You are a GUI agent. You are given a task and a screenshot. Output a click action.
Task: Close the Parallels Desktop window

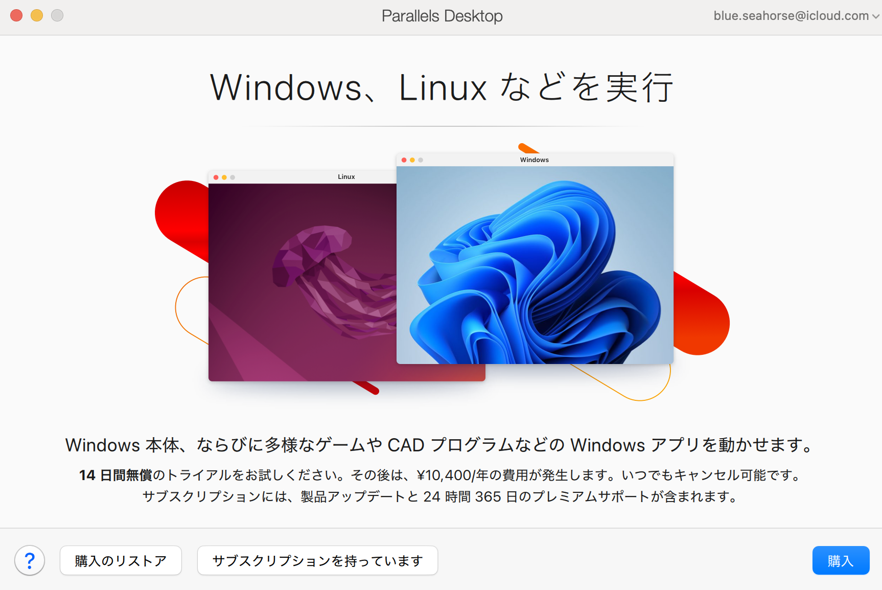(x=16, y=15)
